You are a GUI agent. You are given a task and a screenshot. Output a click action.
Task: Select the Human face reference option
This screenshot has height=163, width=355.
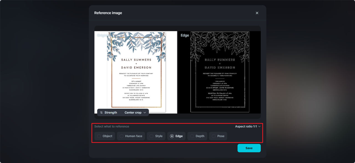tap(131, 136)
